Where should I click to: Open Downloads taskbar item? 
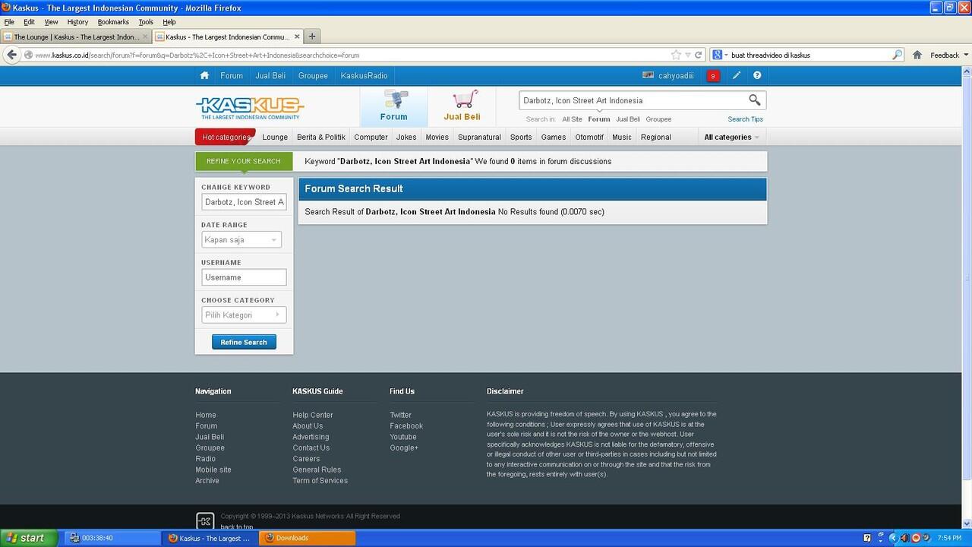[308, 538]
